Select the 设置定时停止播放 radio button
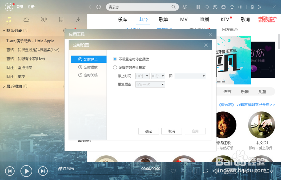281x180 pixels. pos(115,67)
